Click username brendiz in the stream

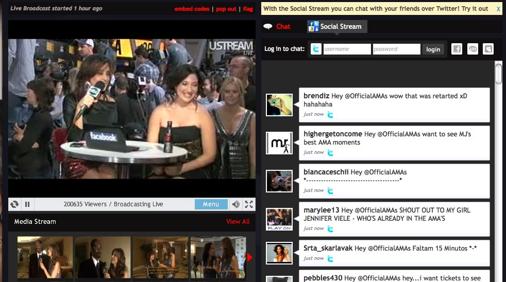click(x=316, y=96)
